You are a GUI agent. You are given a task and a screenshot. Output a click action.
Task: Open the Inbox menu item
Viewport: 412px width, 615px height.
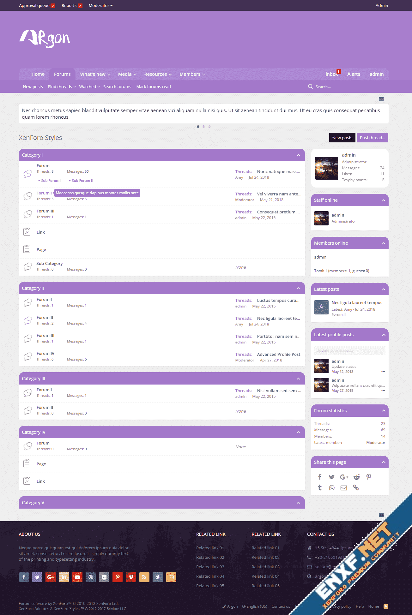[x=331, y=74]
